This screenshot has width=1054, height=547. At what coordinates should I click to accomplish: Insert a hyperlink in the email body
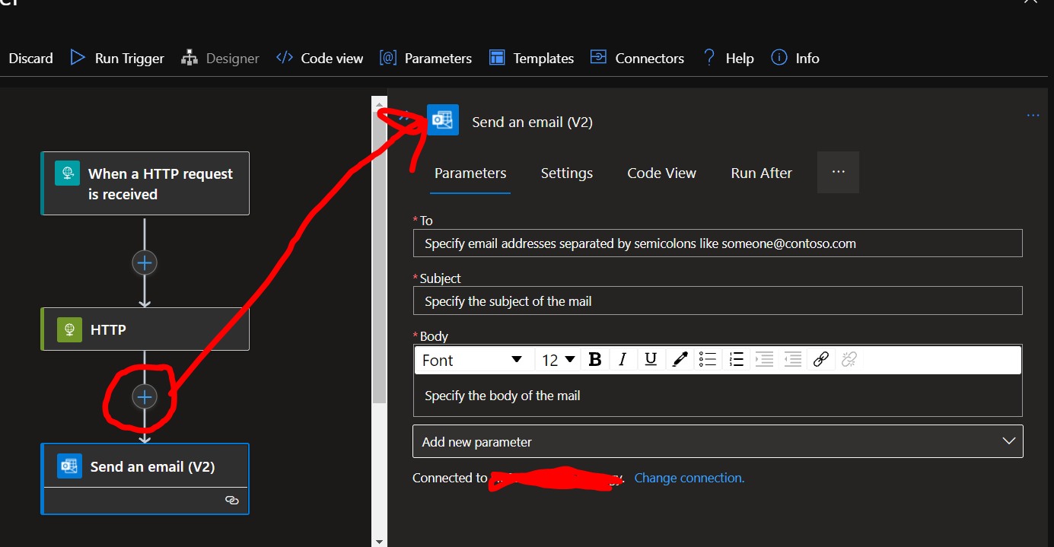pyautogui.click(x=821, y=358)
